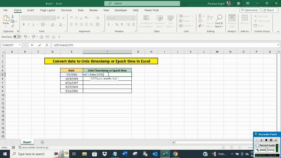Click the Sort & Filter icon
The height and width of the screenshot is (158, 281).
(210, 18)
